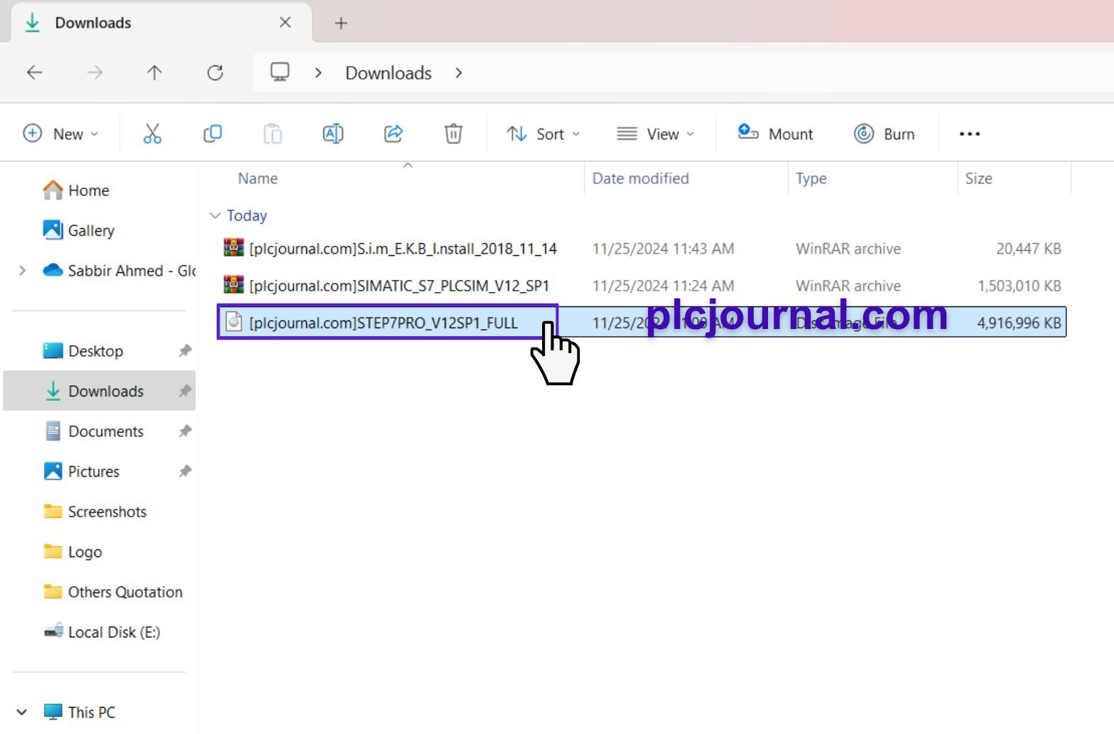1114x734 pixels.
Task: Open Desktop in the sidebar
Action: click(83, 351)
